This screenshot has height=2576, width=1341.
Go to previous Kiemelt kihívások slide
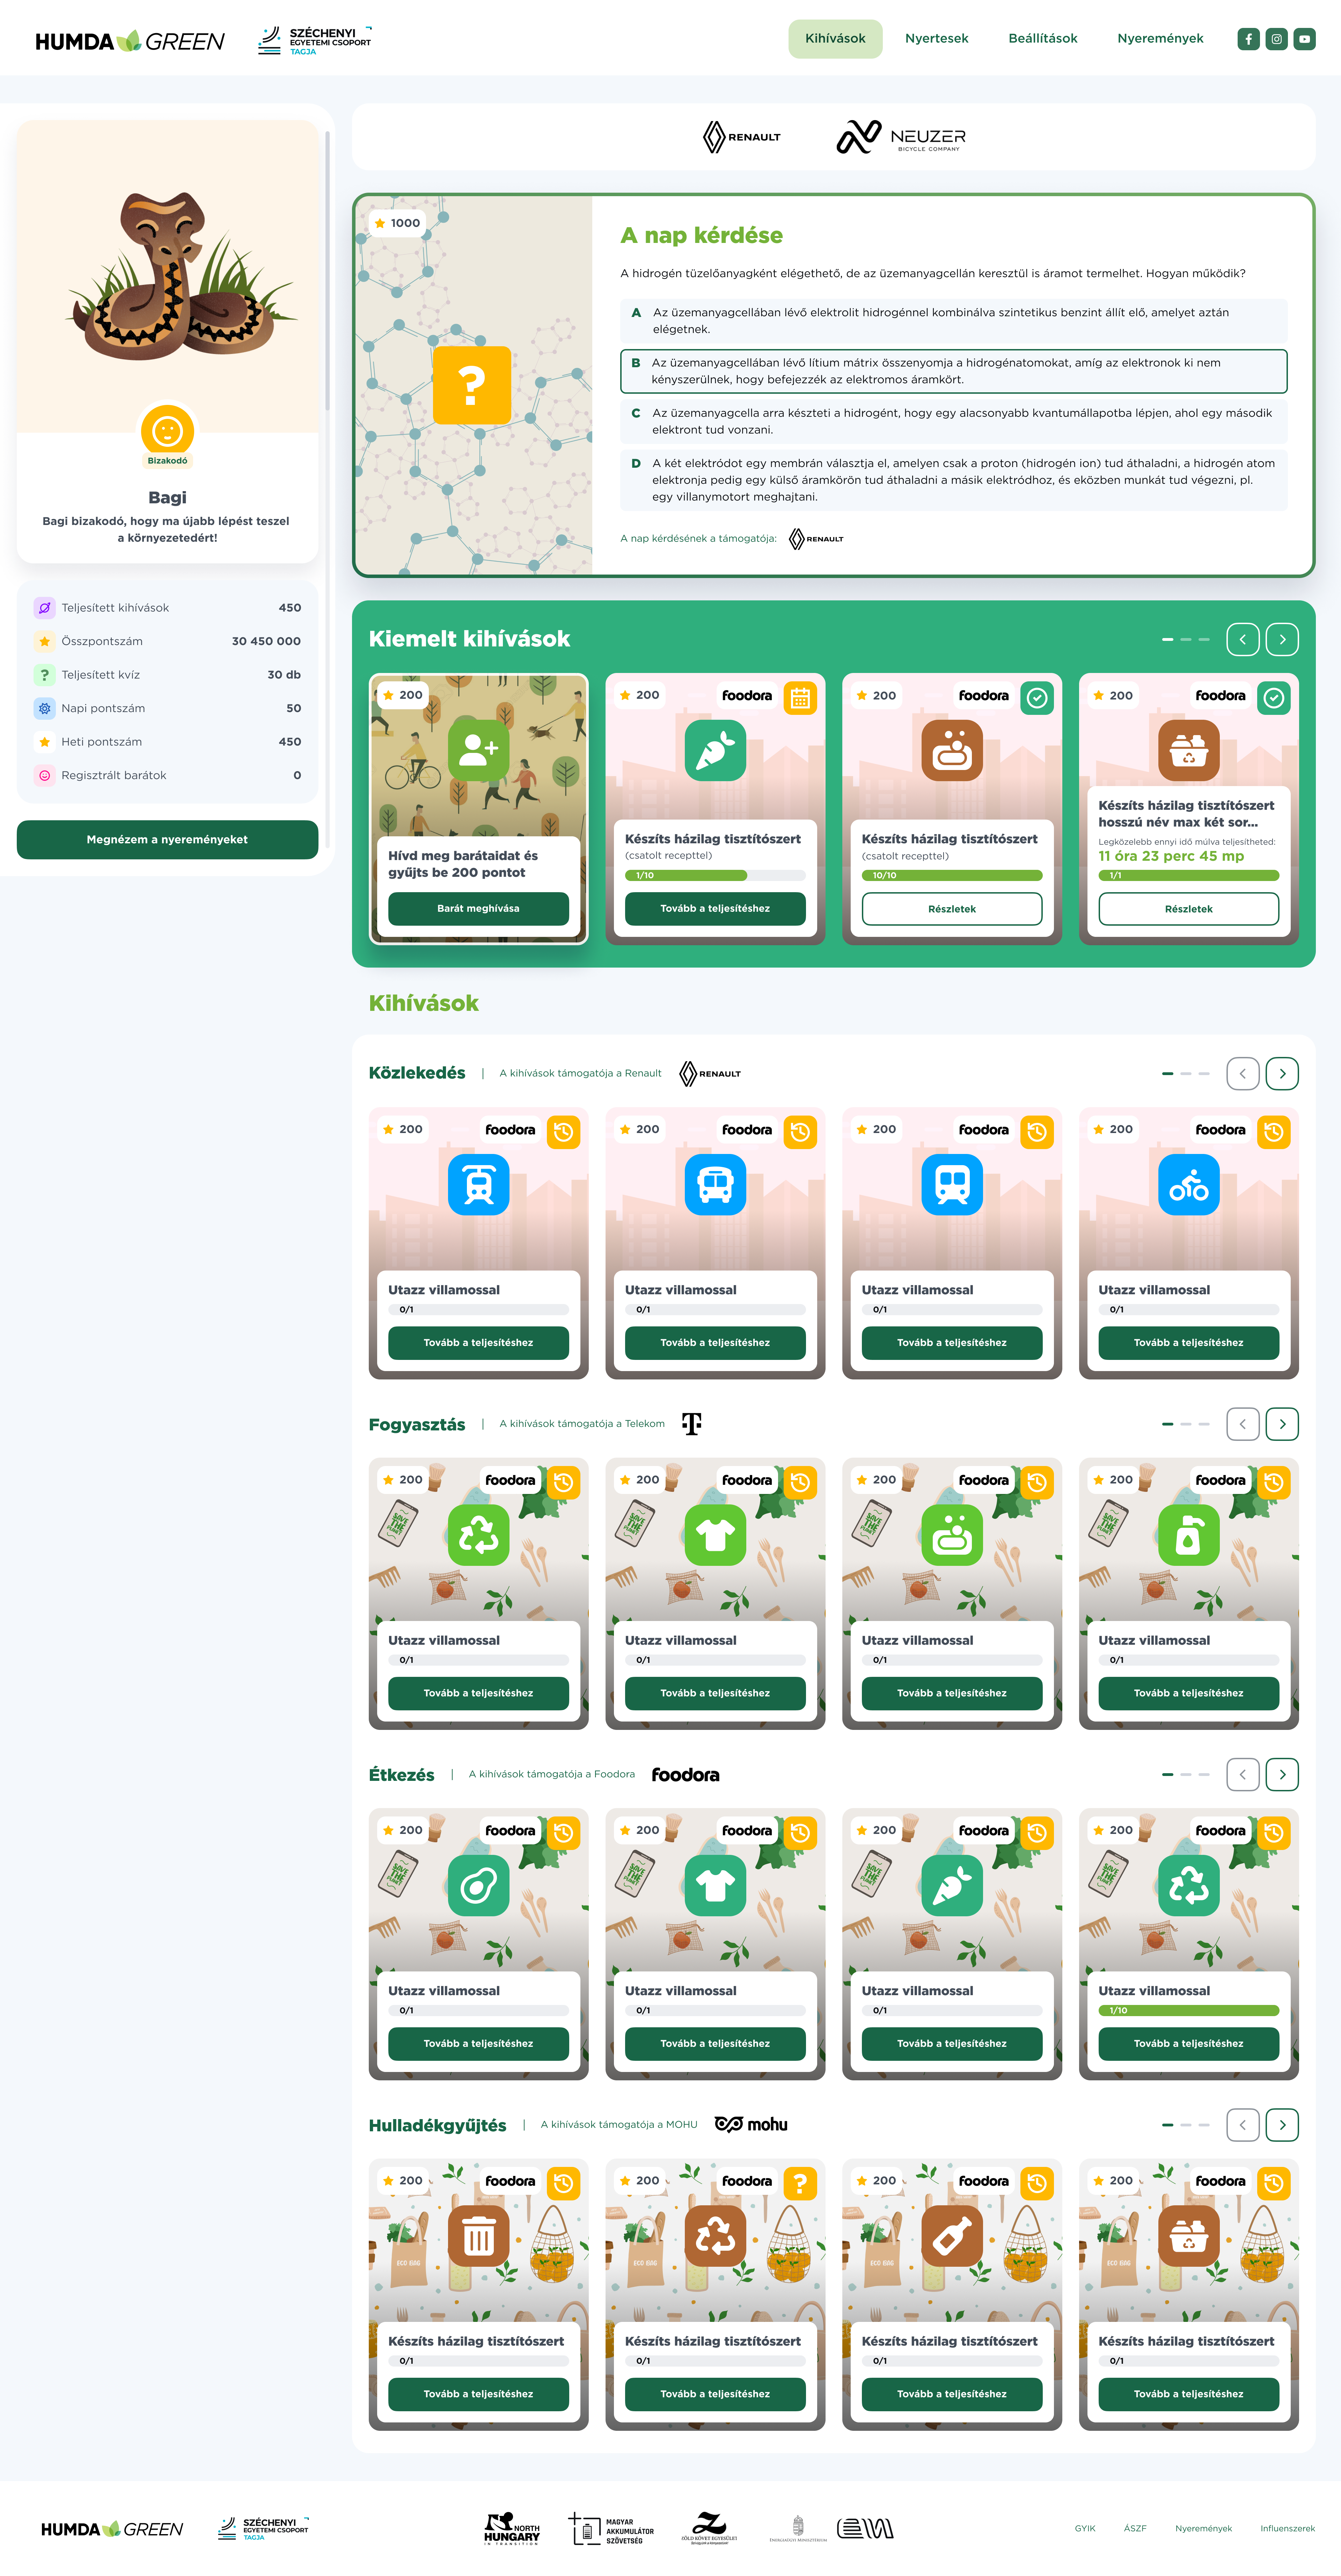click(1243, 639)
